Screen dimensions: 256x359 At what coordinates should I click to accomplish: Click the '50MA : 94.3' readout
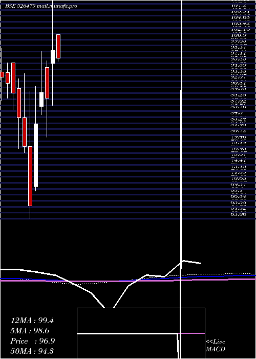(x=32, y=351)
